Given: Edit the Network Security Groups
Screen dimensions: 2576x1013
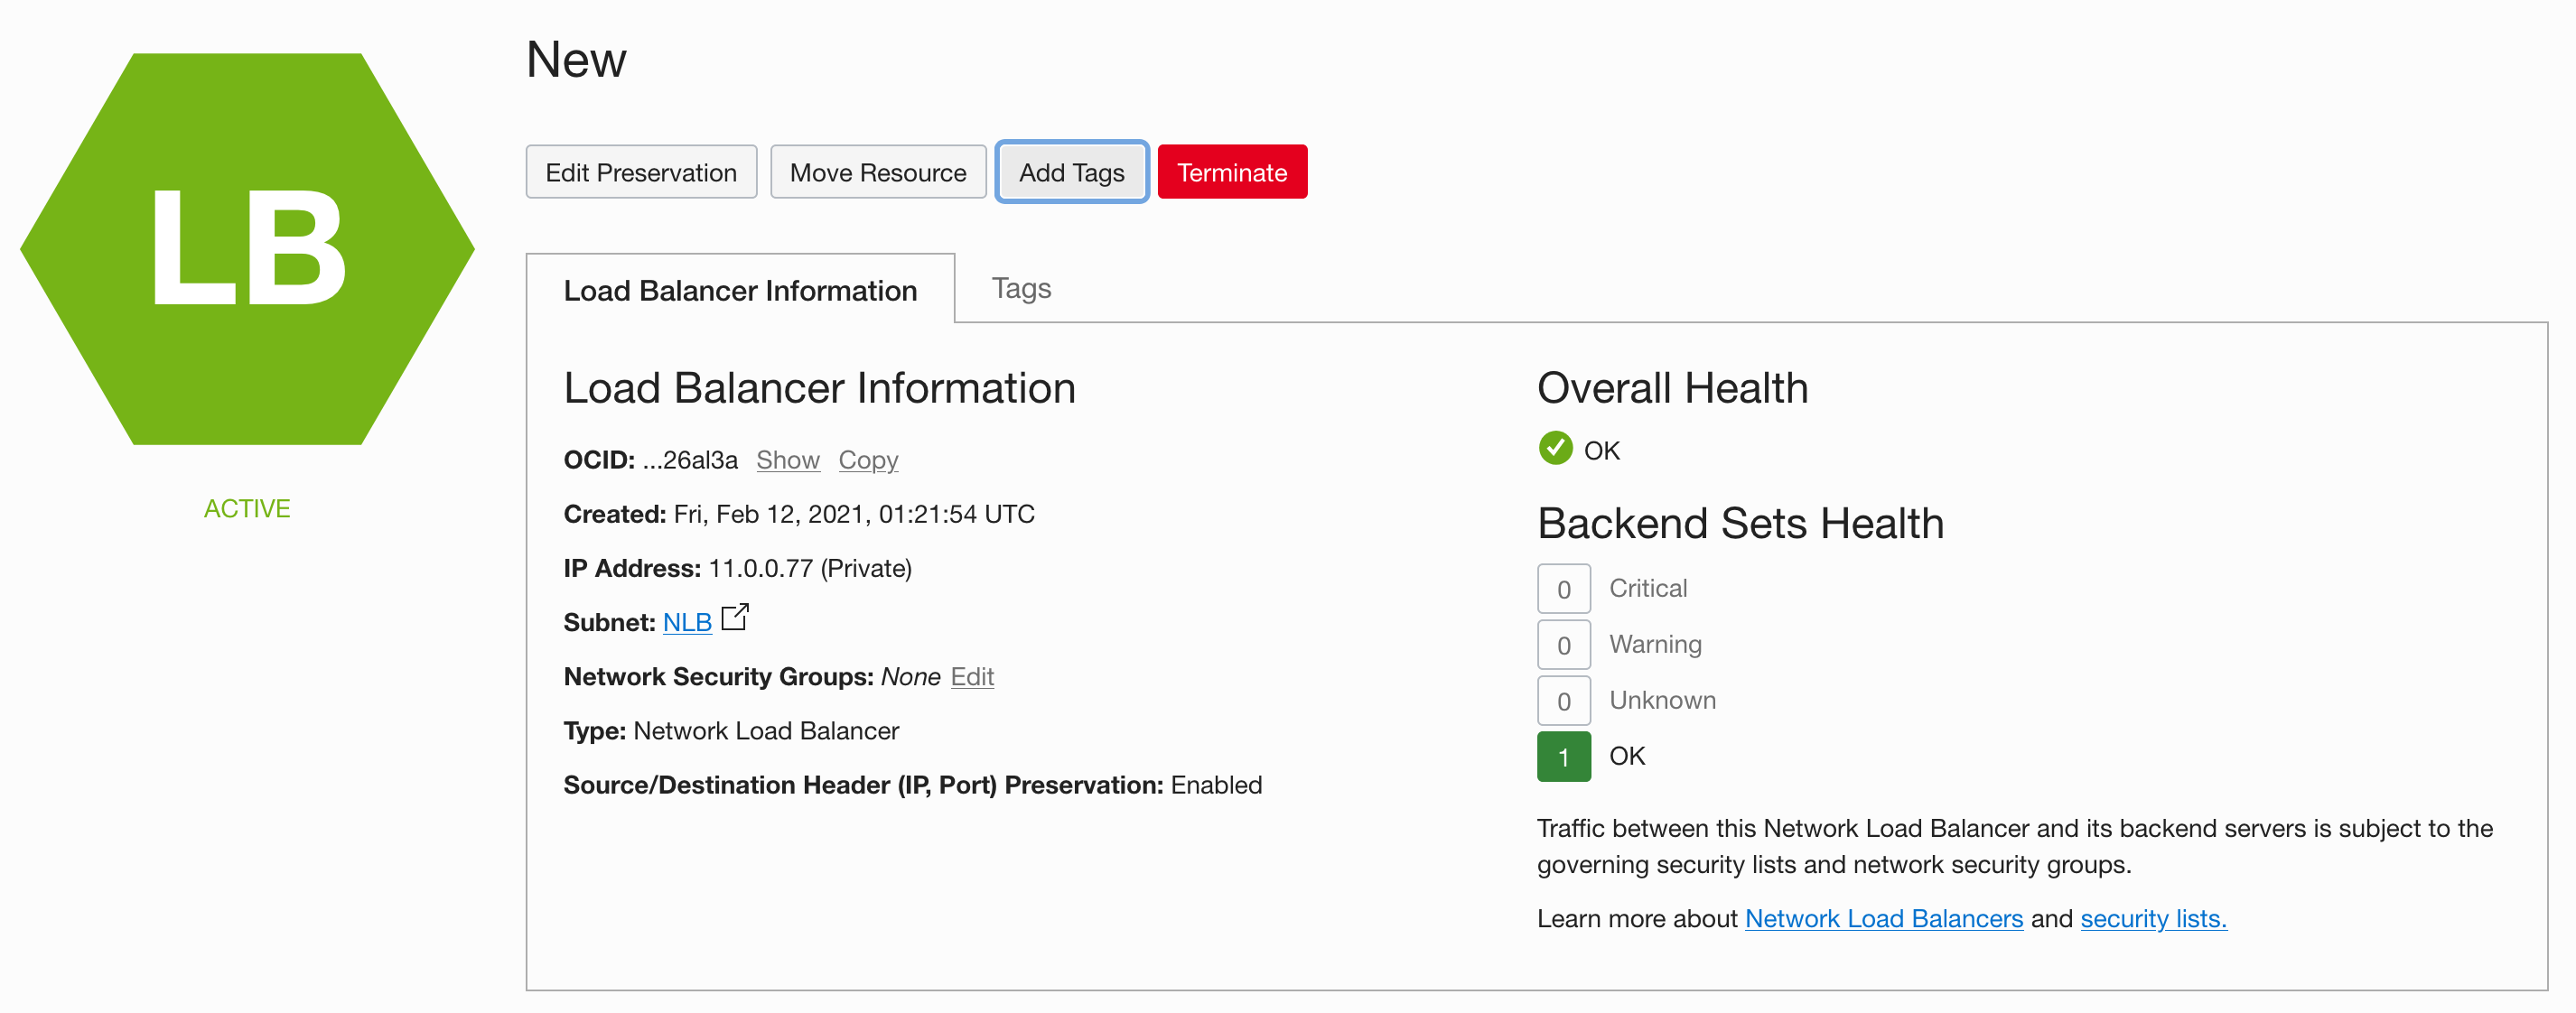Looking at the screenshot, I should click(971, 676).
